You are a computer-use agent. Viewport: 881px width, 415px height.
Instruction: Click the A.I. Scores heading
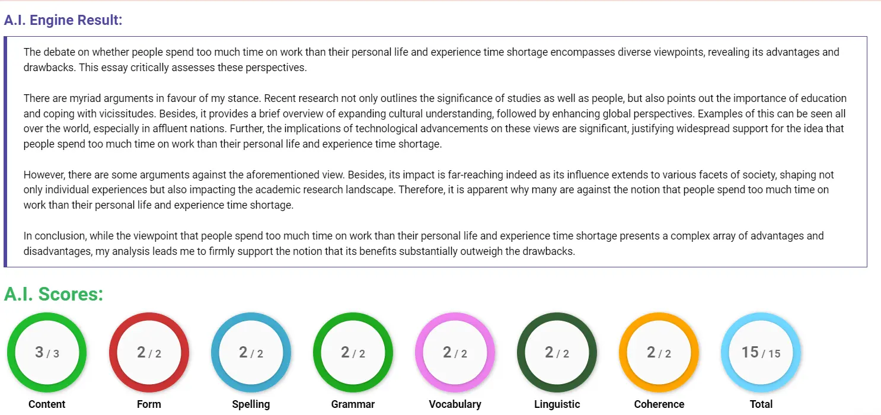coord(54,294)
